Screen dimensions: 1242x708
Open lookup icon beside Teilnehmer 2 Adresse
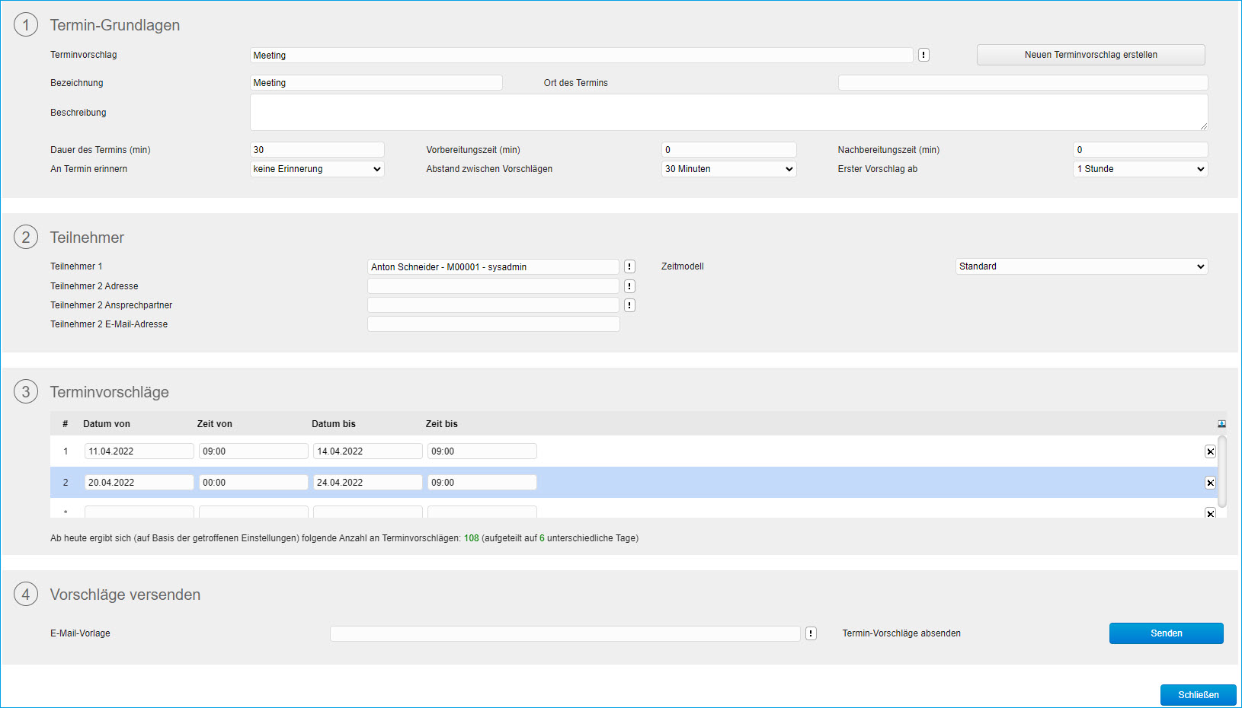click(629, 286)
